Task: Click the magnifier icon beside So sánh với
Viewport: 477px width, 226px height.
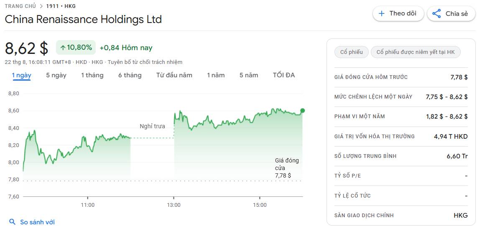Action: (12, 222)
